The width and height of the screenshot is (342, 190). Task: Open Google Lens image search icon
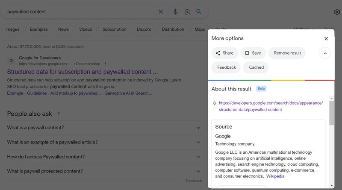pyautogui.click(x=187, y=12)
